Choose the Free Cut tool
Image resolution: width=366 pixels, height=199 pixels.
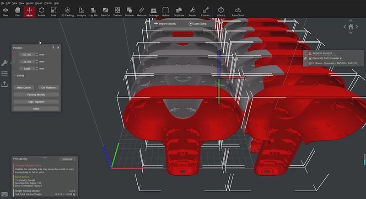pos(105,11)
